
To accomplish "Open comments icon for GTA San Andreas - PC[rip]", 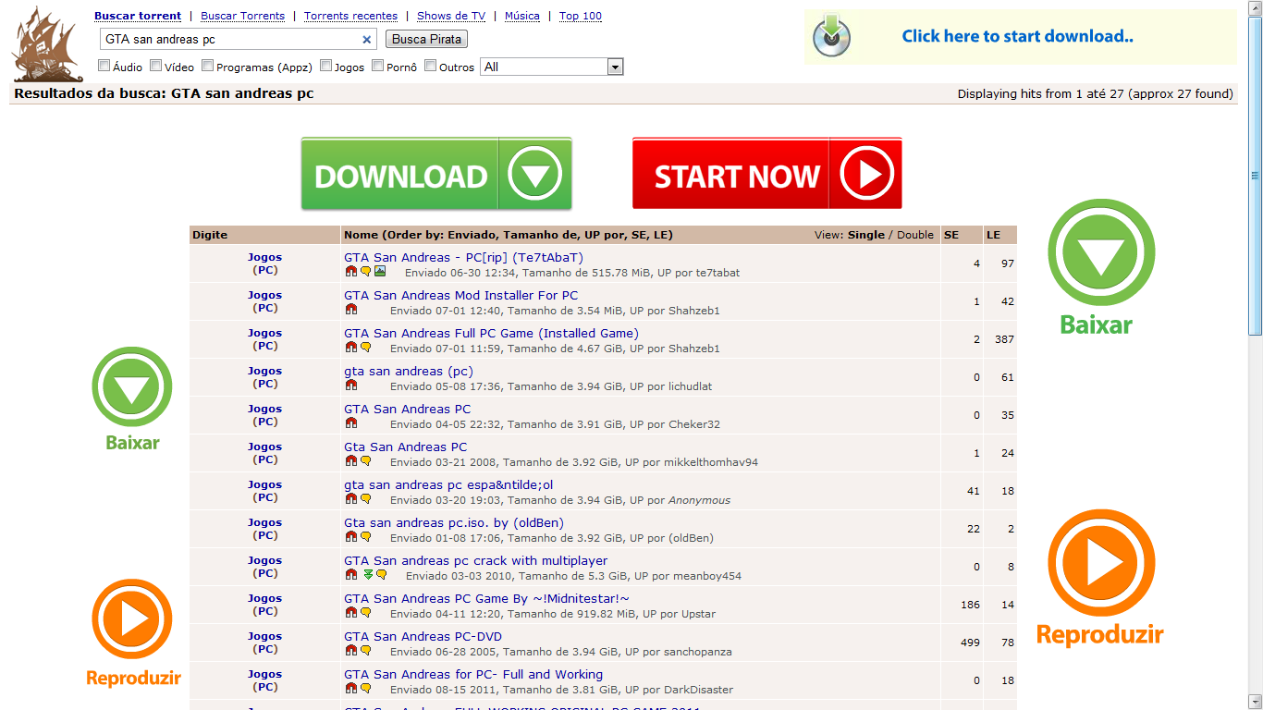I will click(365, 272).
